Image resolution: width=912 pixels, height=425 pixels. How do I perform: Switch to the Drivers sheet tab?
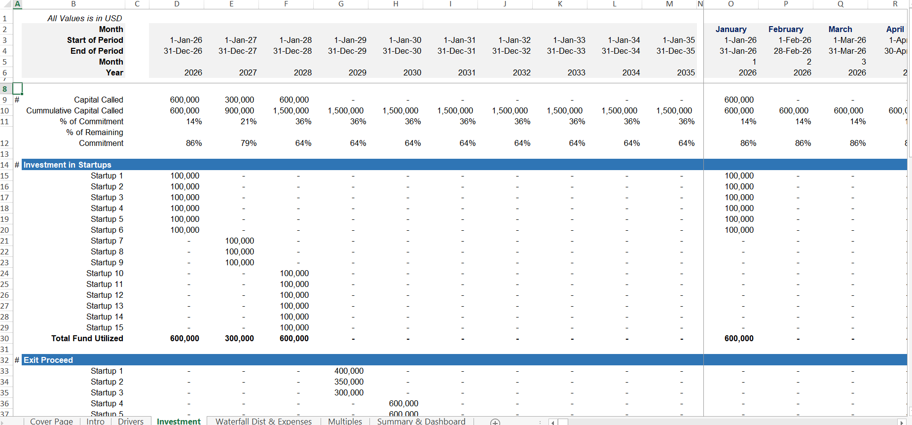[x=131, y=421]
